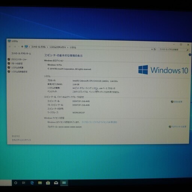The image size is (192, 192).
Task: Click system window title icon
Action: click(x=9, y=41)
